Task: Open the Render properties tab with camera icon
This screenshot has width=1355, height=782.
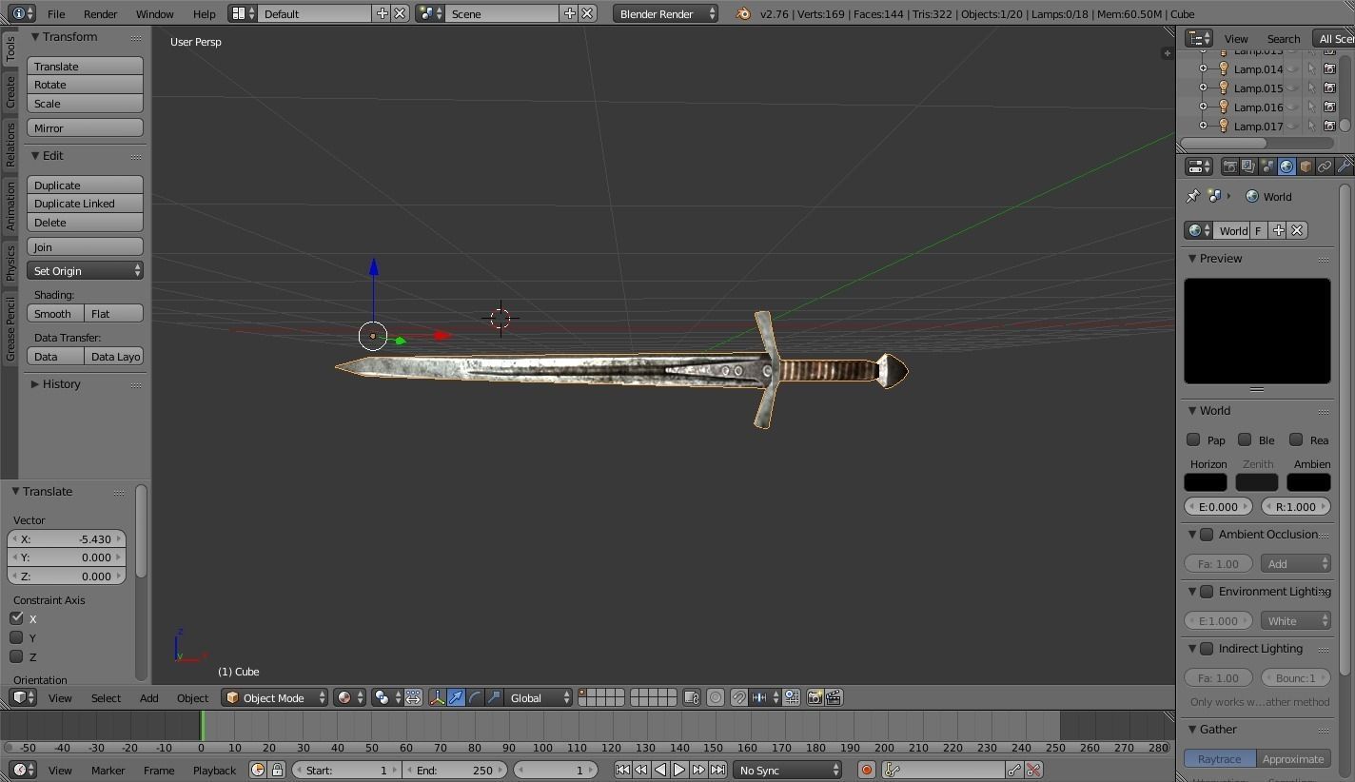Action: click(1229, 166)
